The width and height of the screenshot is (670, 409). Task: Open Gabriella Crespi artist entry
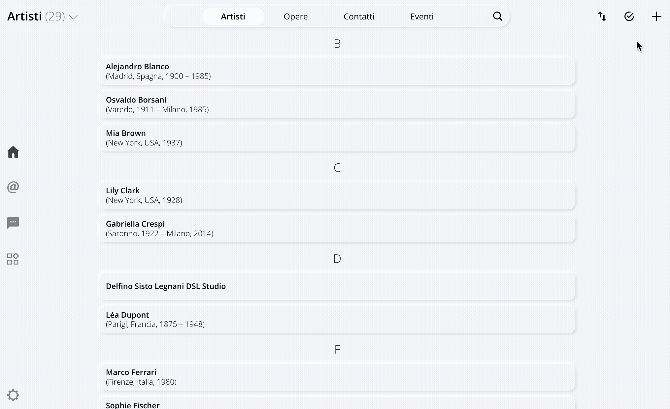coord(337,229)
